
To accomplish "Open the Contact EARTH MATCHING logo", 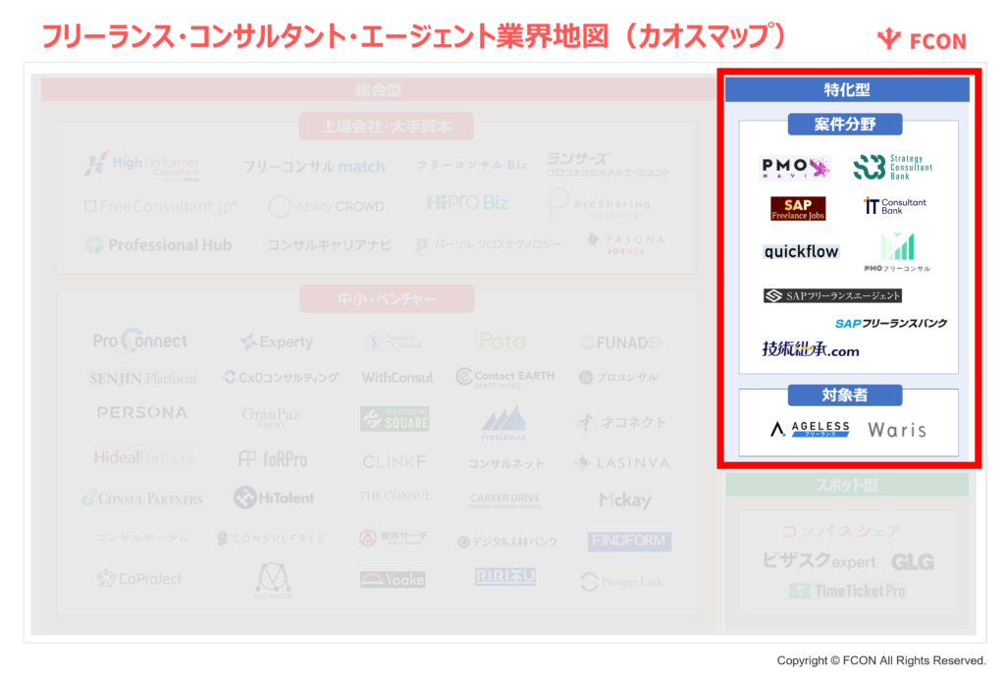I will click(x=505, y=378).
